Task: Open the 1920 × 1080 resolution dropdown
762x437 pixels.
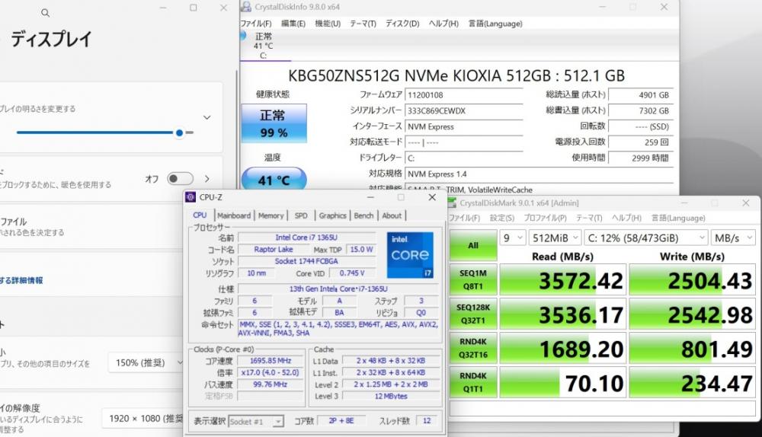Action: tap(144, 418)
